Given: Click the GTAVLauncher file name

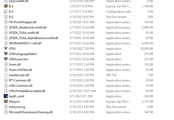Looking at the screenshot, I should click(18, 59).
